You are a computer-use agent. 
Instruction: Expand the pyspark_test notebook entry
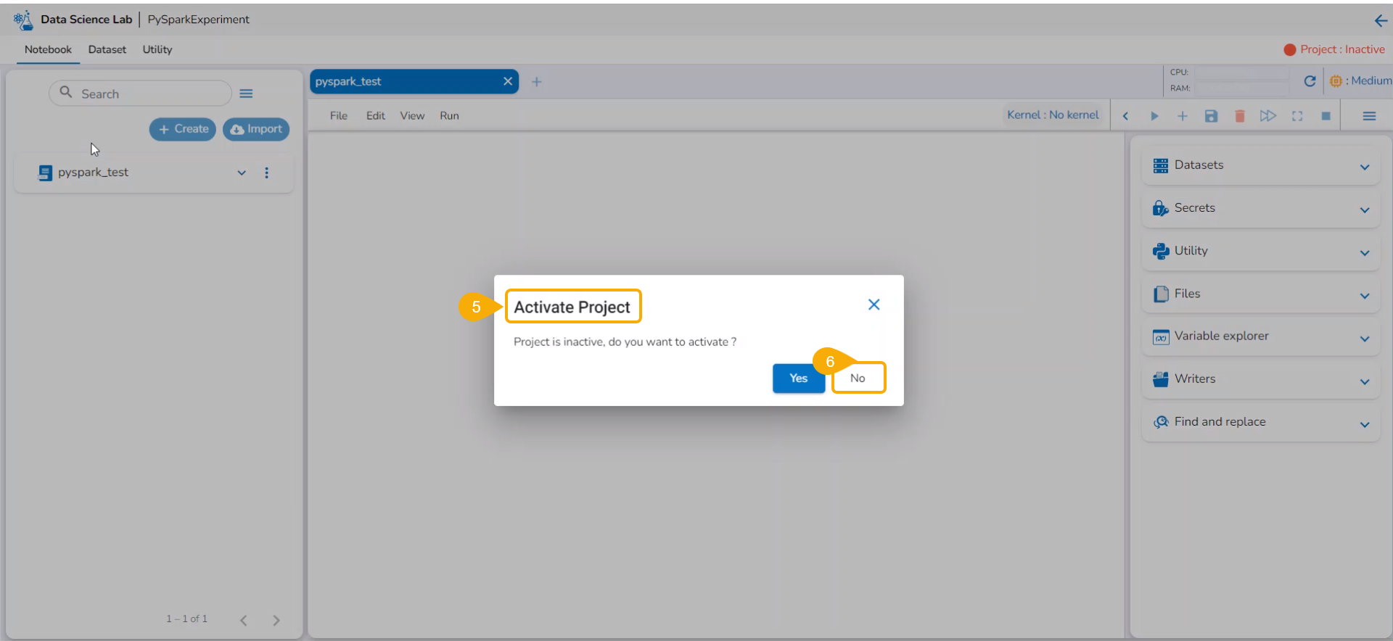(x=242, y=173)
